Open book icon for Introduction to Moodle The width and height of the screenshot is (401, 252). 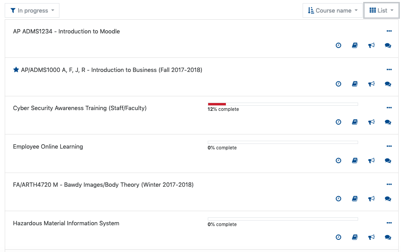pyautogui.click(x=355, y=46)
